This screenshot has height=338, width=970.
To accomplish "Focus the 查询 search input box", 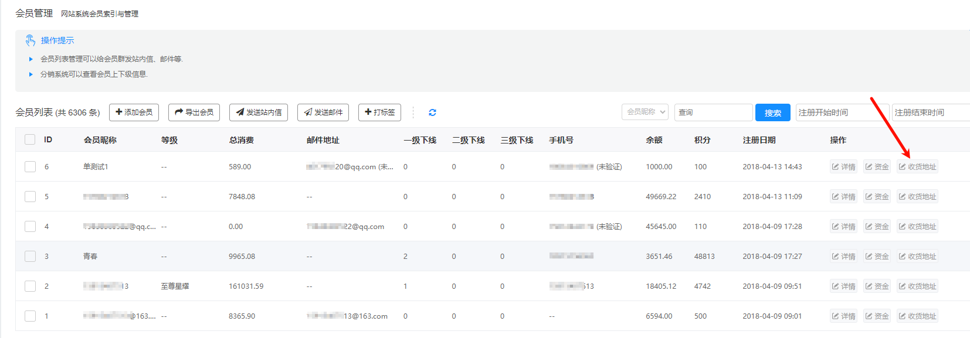I will (713, 112).
